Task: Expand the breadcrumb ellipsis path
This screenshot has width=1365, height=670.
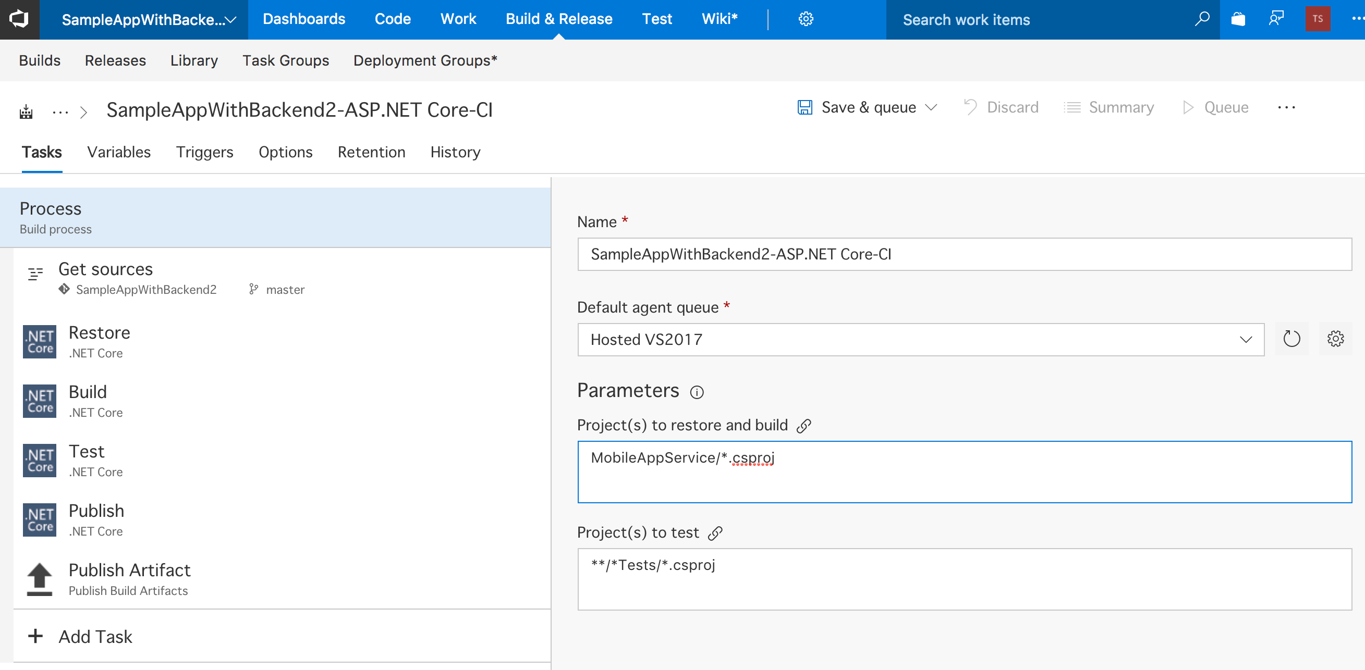Action: [x=60, y=112]
